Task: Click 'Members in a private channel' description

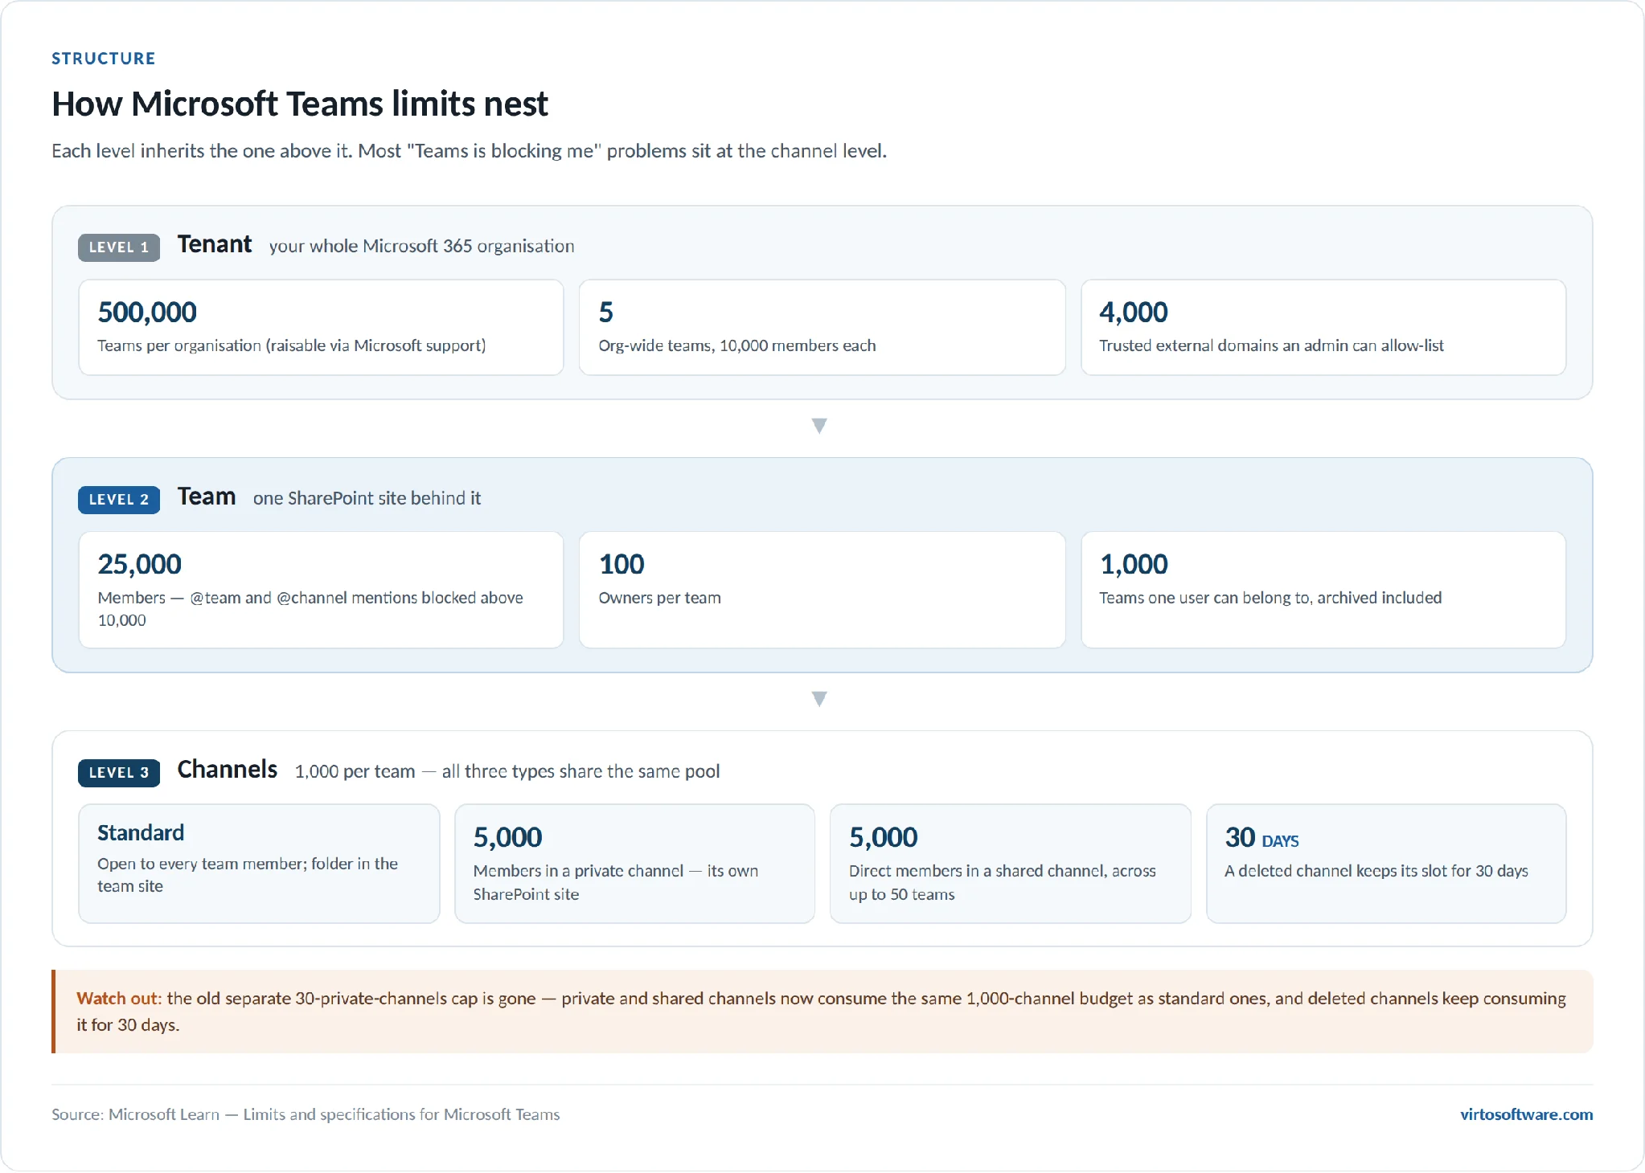Action: (x=616, y=883)
